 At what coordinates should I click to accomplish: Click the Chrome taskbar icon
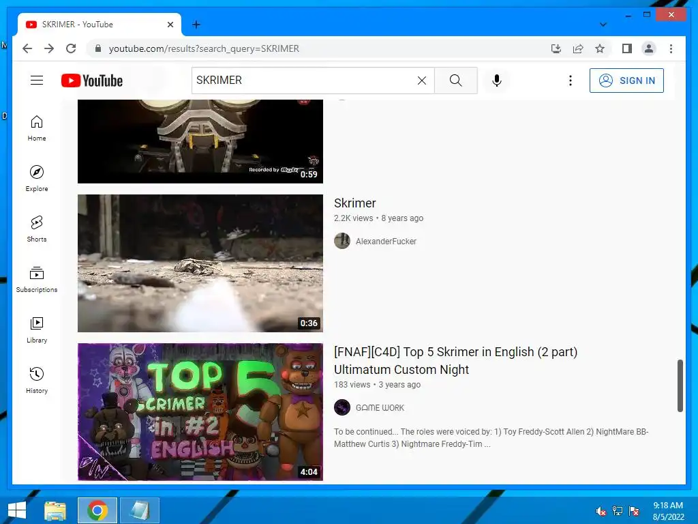97,510
